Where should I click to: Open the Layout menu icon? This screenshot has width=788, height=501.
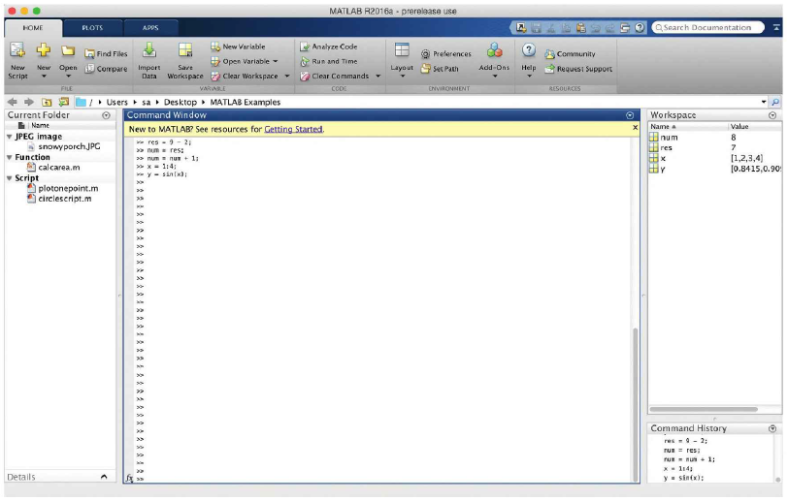tap(402, 50)
